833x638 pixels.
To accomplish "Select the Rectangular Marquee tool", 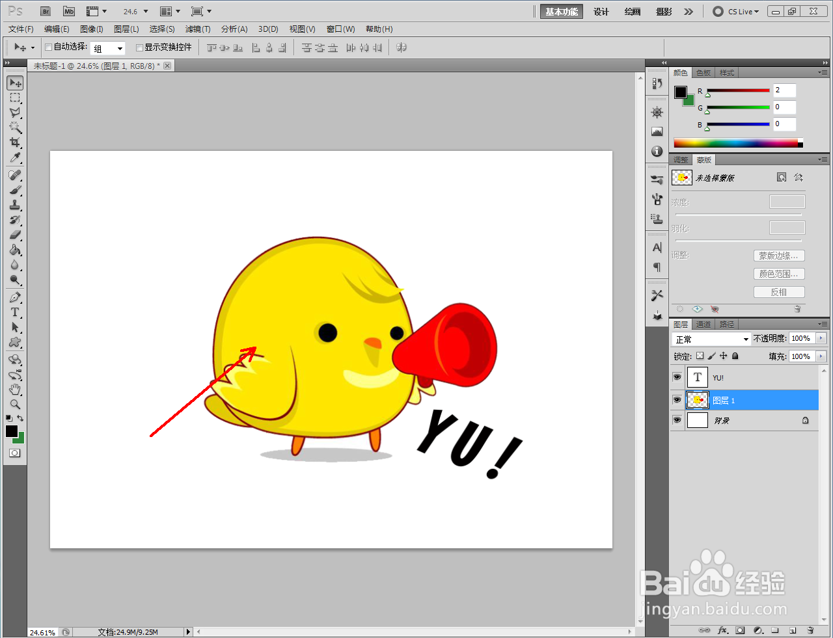I will (x=15, y=98).
